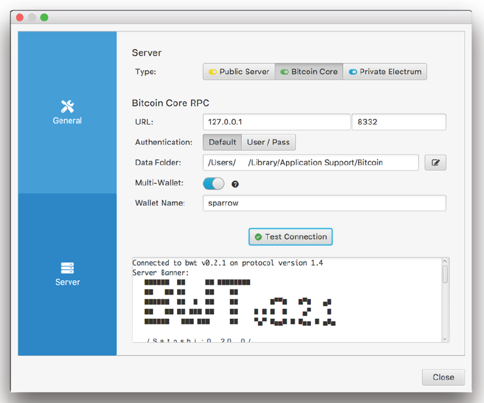Click the "Connected to bwt v0.2.1" log line
The image size is (484, 403).
click(x=227, y=263)
